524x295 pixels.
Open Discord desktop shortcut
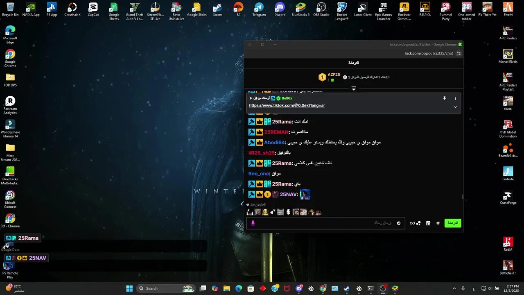point(280,9)
